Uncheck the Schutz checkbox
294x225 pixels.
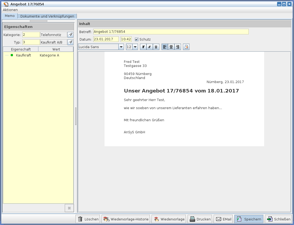(137, 39)
